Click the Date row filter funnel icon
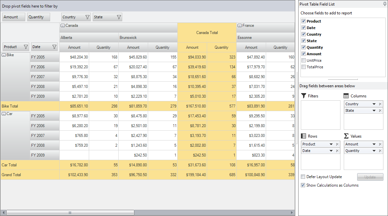 [54, 47]
